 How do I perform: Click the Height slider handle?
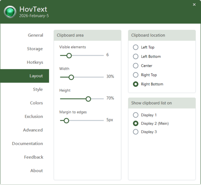(88, 99)
